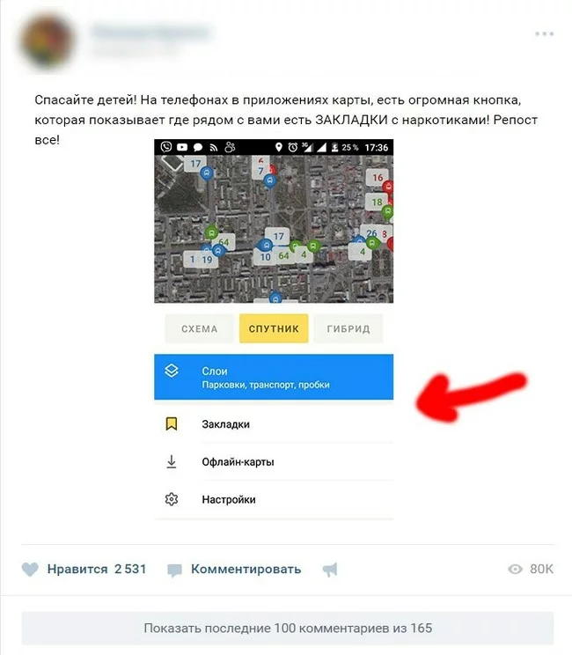This screenshot has height=655, width=572.
Task: Click the comment speech bubble icon
Action: [174, 570]
